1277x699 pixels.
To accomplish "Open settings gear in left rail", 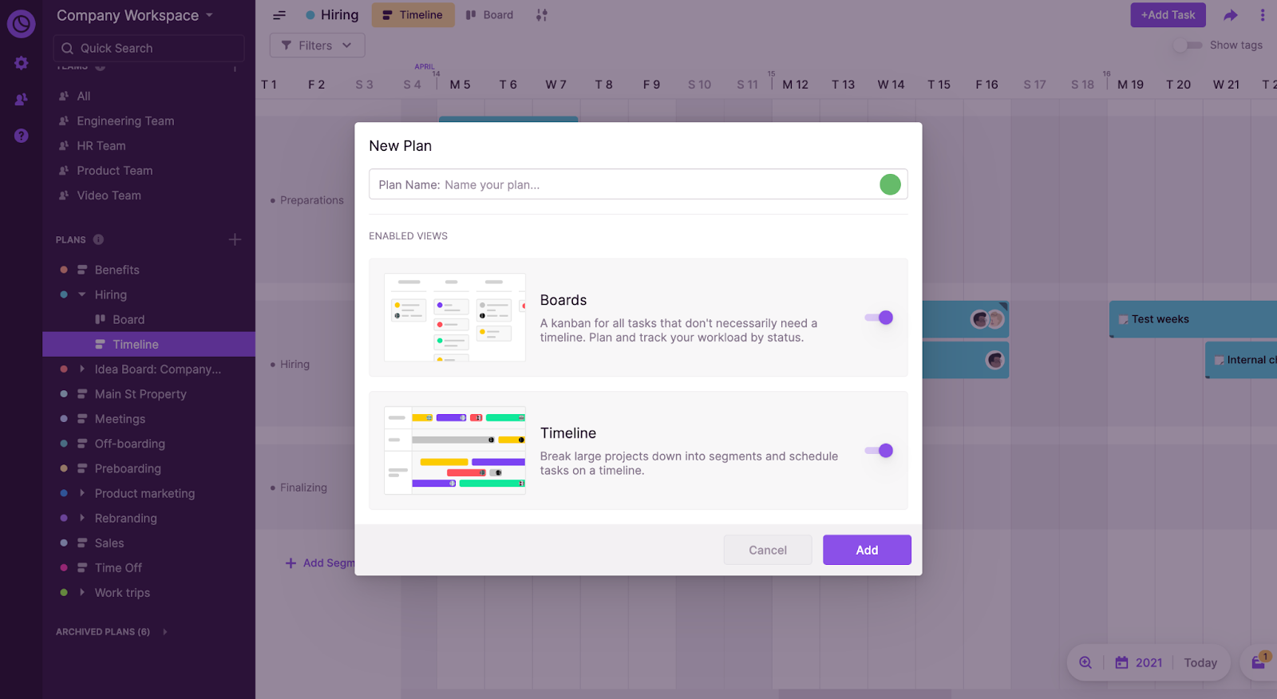I will click(22, 63).
